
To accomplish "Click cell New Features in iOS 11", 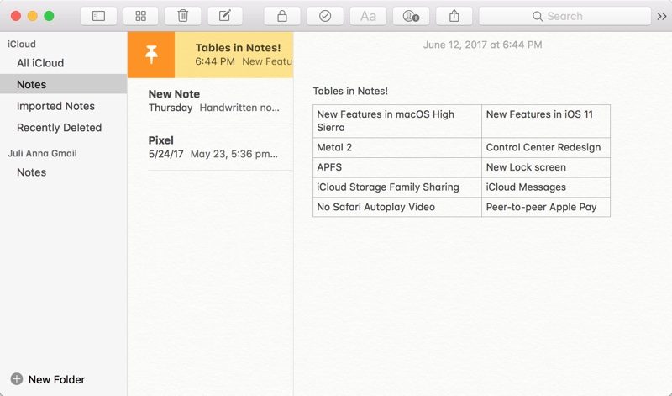I will point(546,121).
